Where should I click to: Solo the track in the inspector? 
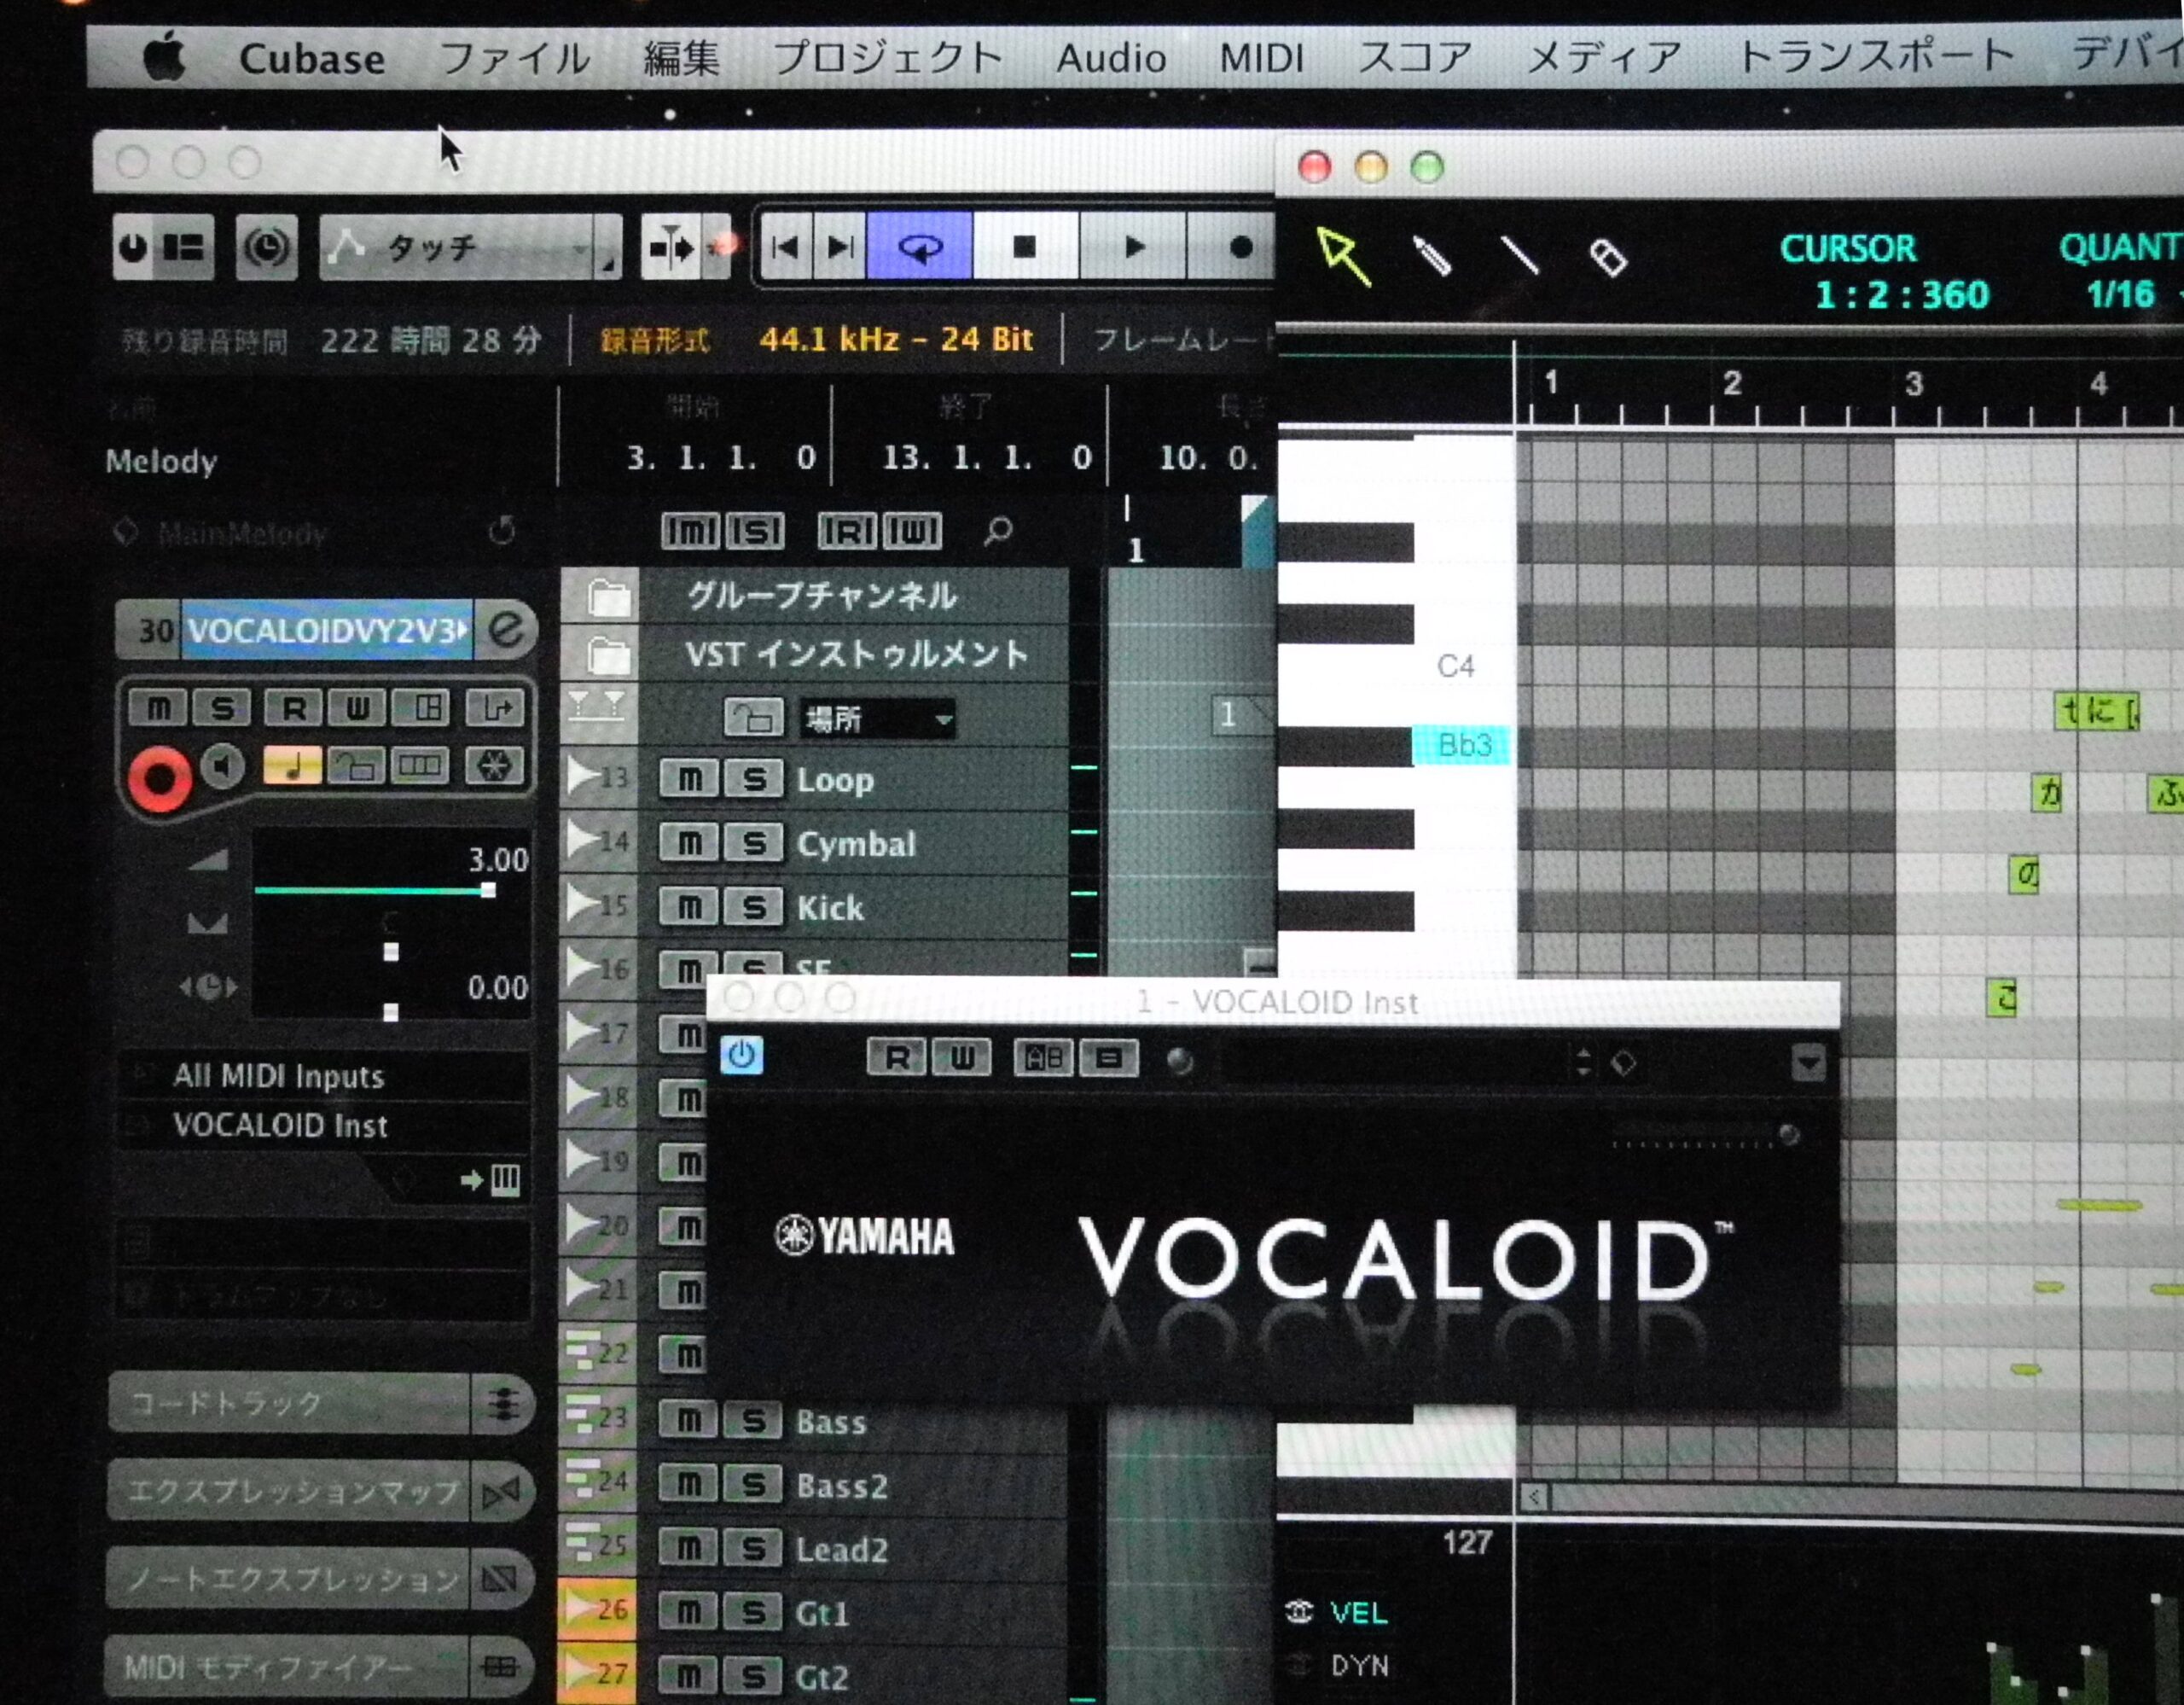[x=223, y=708]
